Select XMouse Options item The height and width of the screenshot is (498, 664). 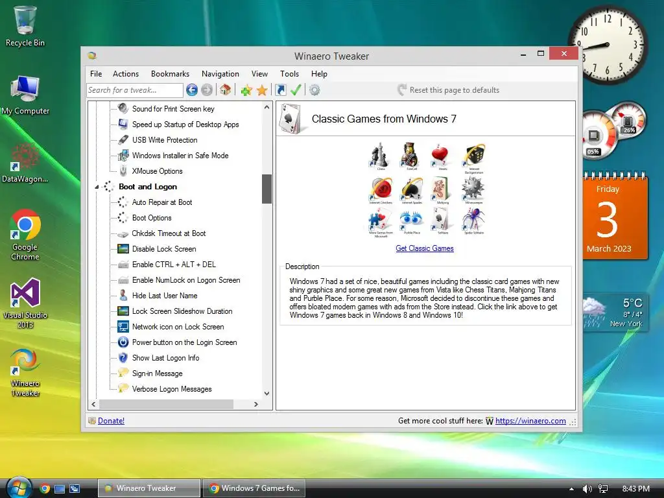(x=157, y=171)
